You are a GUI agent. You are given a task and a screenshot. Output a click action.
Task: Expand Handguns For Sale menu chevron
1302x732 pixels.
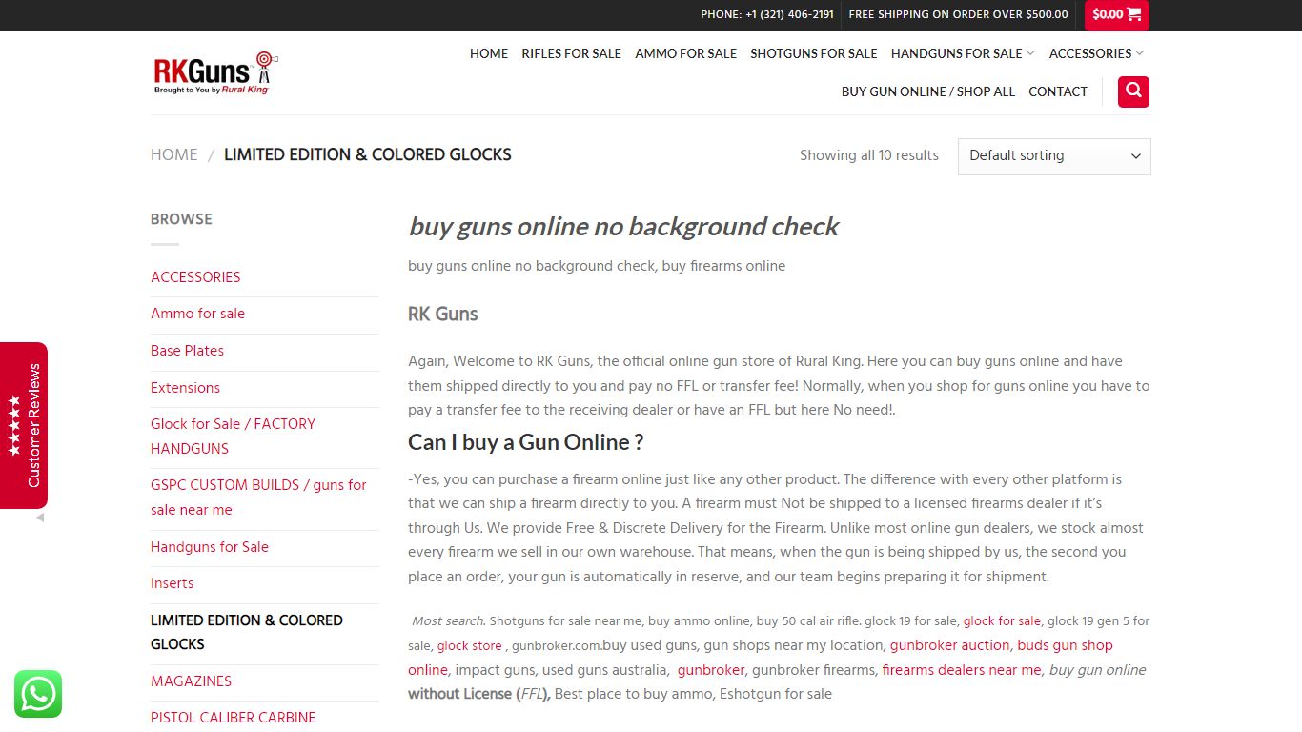1030,53
